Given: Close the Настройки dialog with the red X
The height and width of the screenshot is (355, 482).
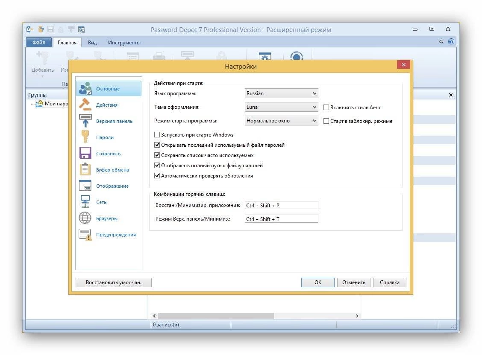Looking at the screenshot, I should [403, 64].
